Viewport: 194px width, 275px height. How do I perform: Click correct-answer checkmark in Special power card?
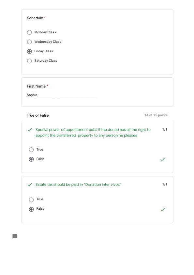coord(163,159)
